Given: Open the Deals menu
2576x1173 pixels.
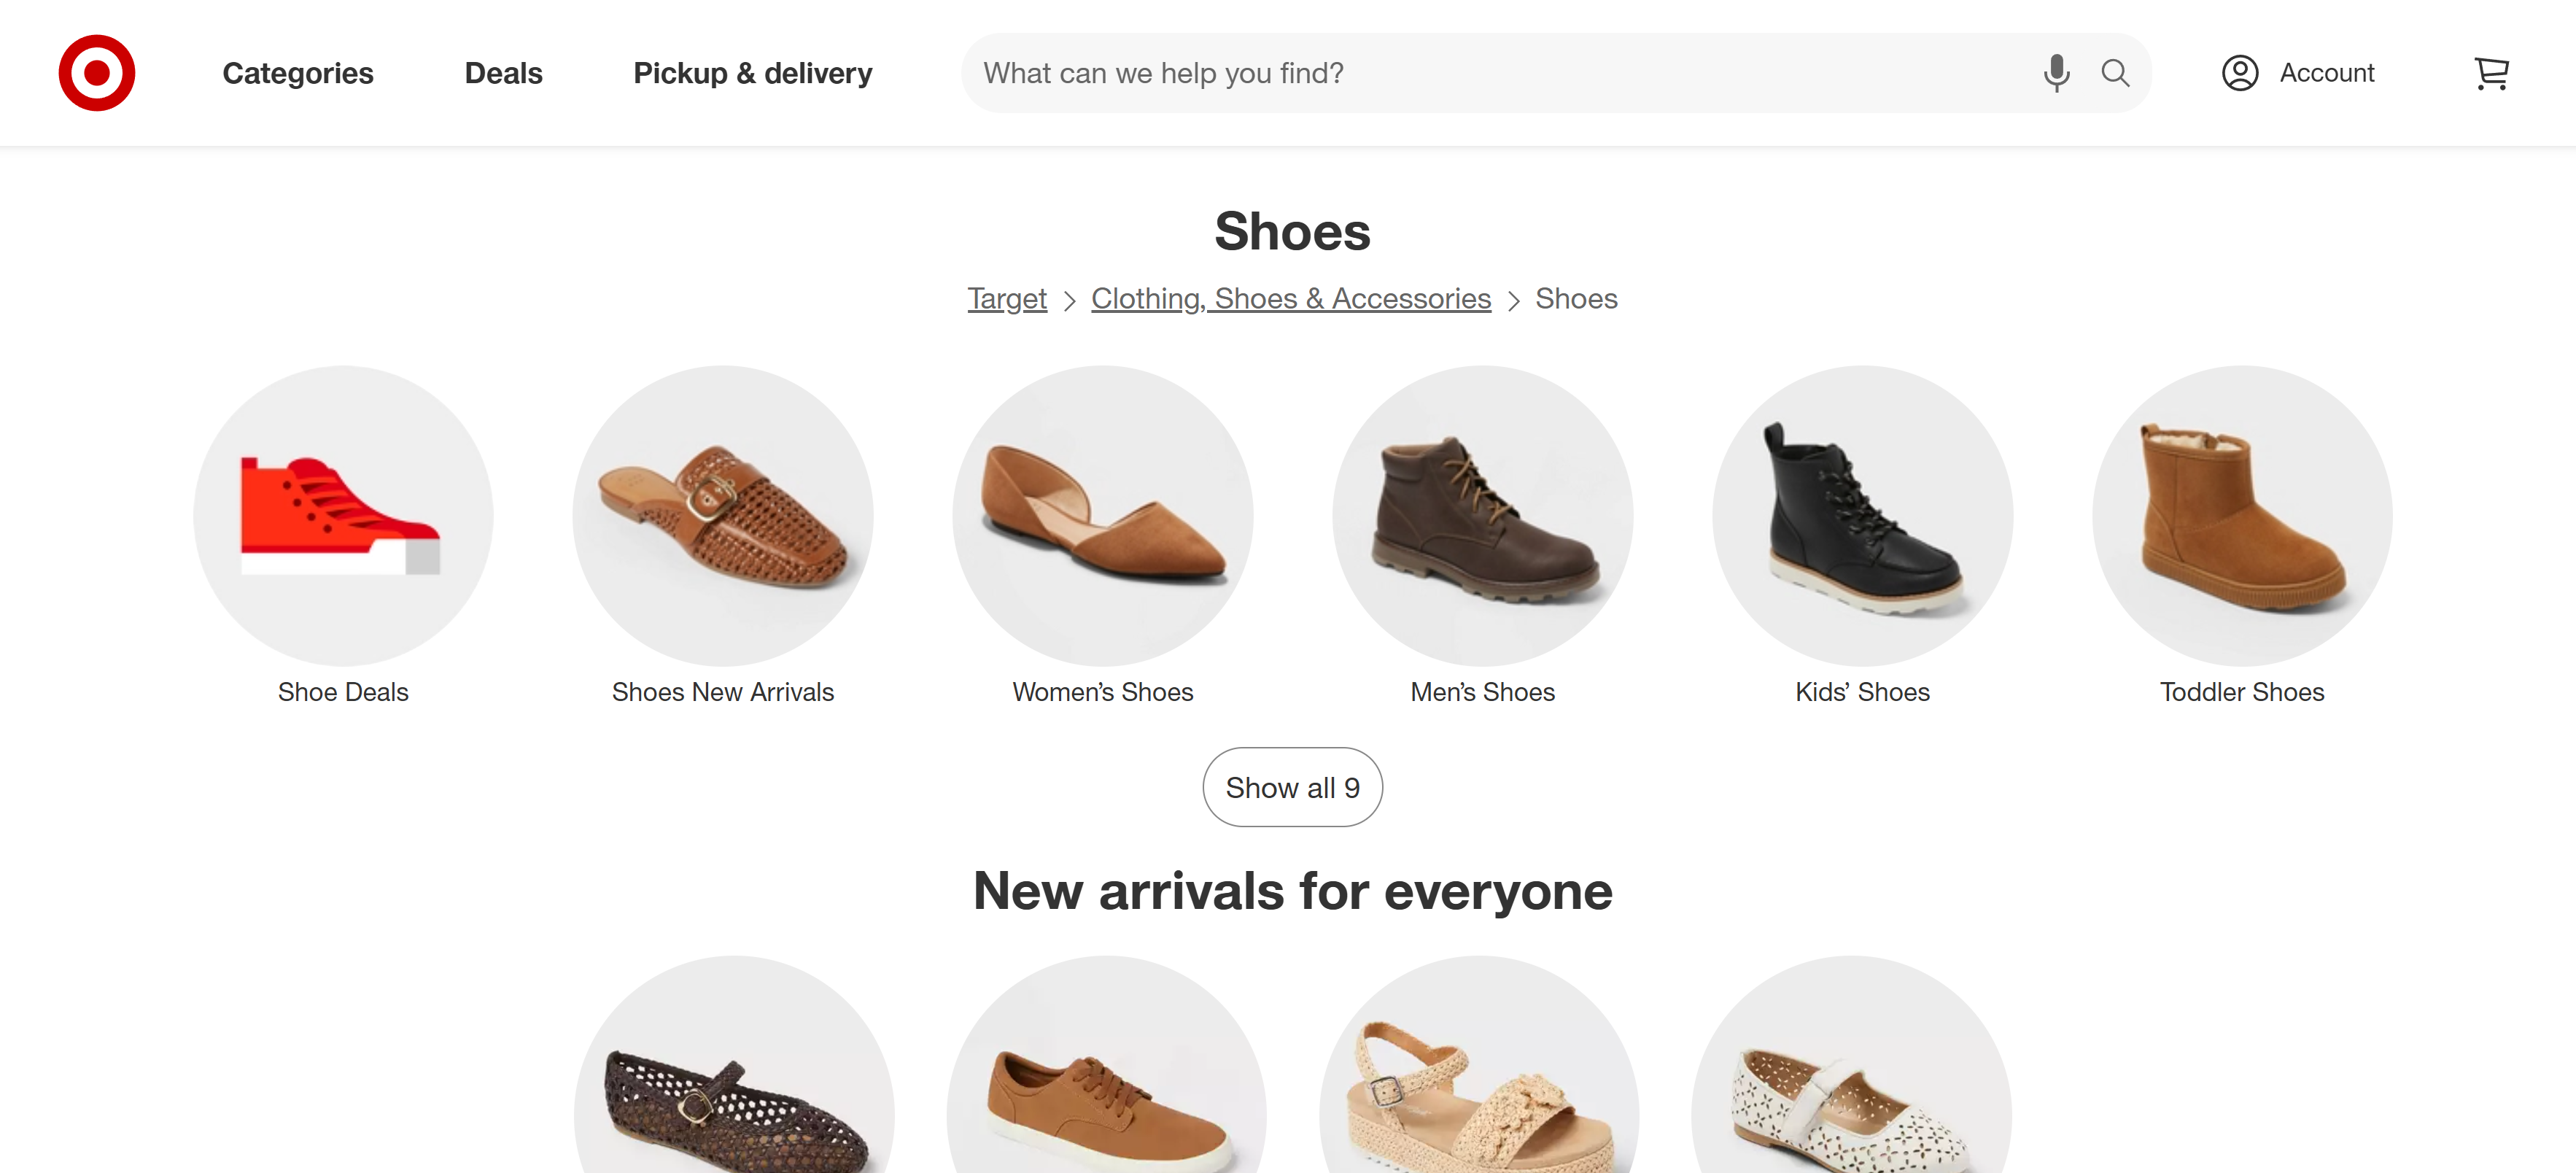Looking at the screenshot, I should pos(503,72).
